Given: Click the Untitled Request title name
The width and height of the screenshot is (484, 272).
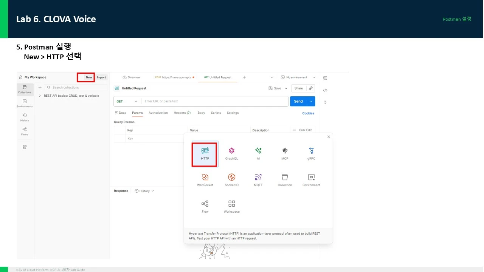Looking at the screenshot, I should tap(134, 88).
